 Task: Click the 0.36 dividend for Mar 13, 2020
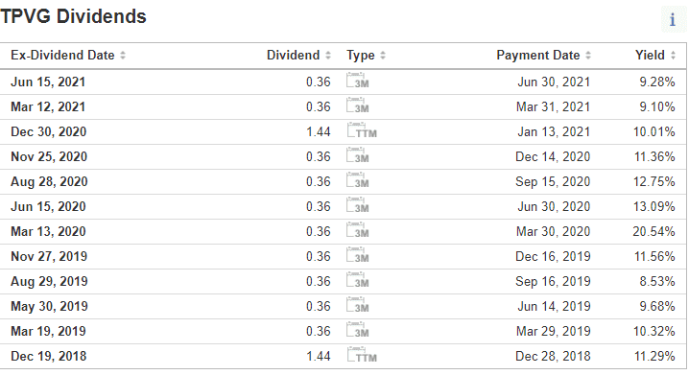319,232
